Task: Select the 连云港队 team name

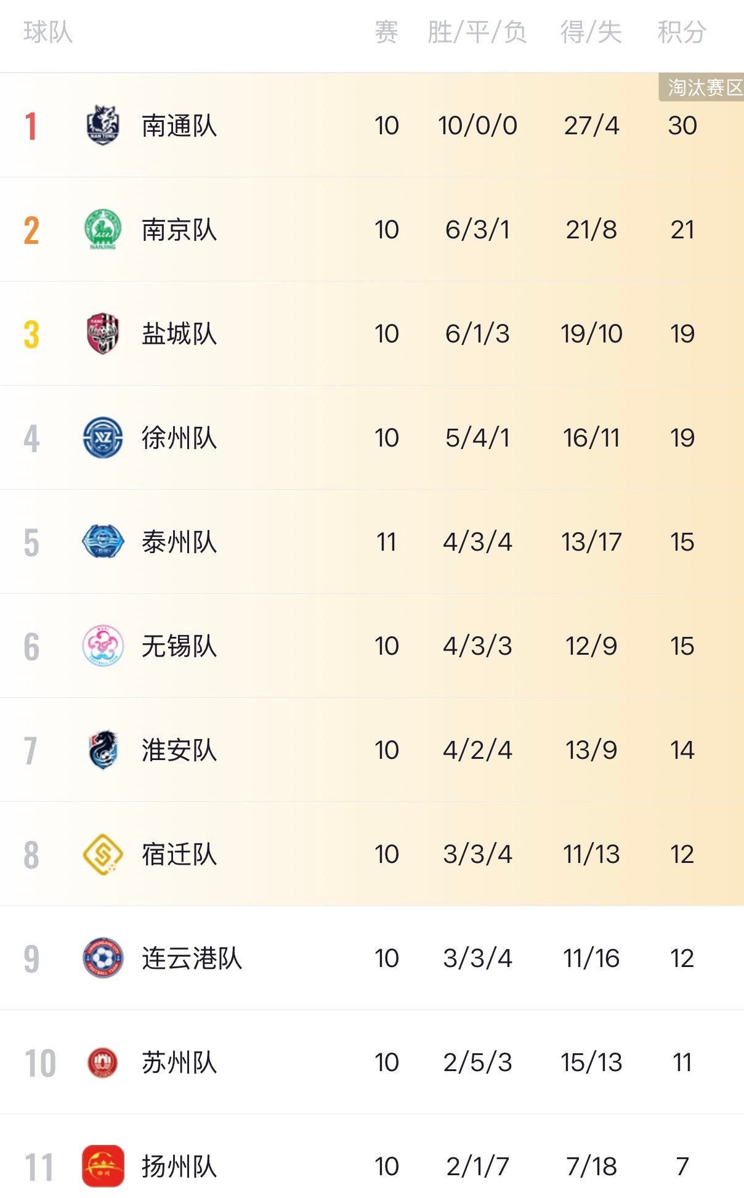Action: [x=192, y=958]
